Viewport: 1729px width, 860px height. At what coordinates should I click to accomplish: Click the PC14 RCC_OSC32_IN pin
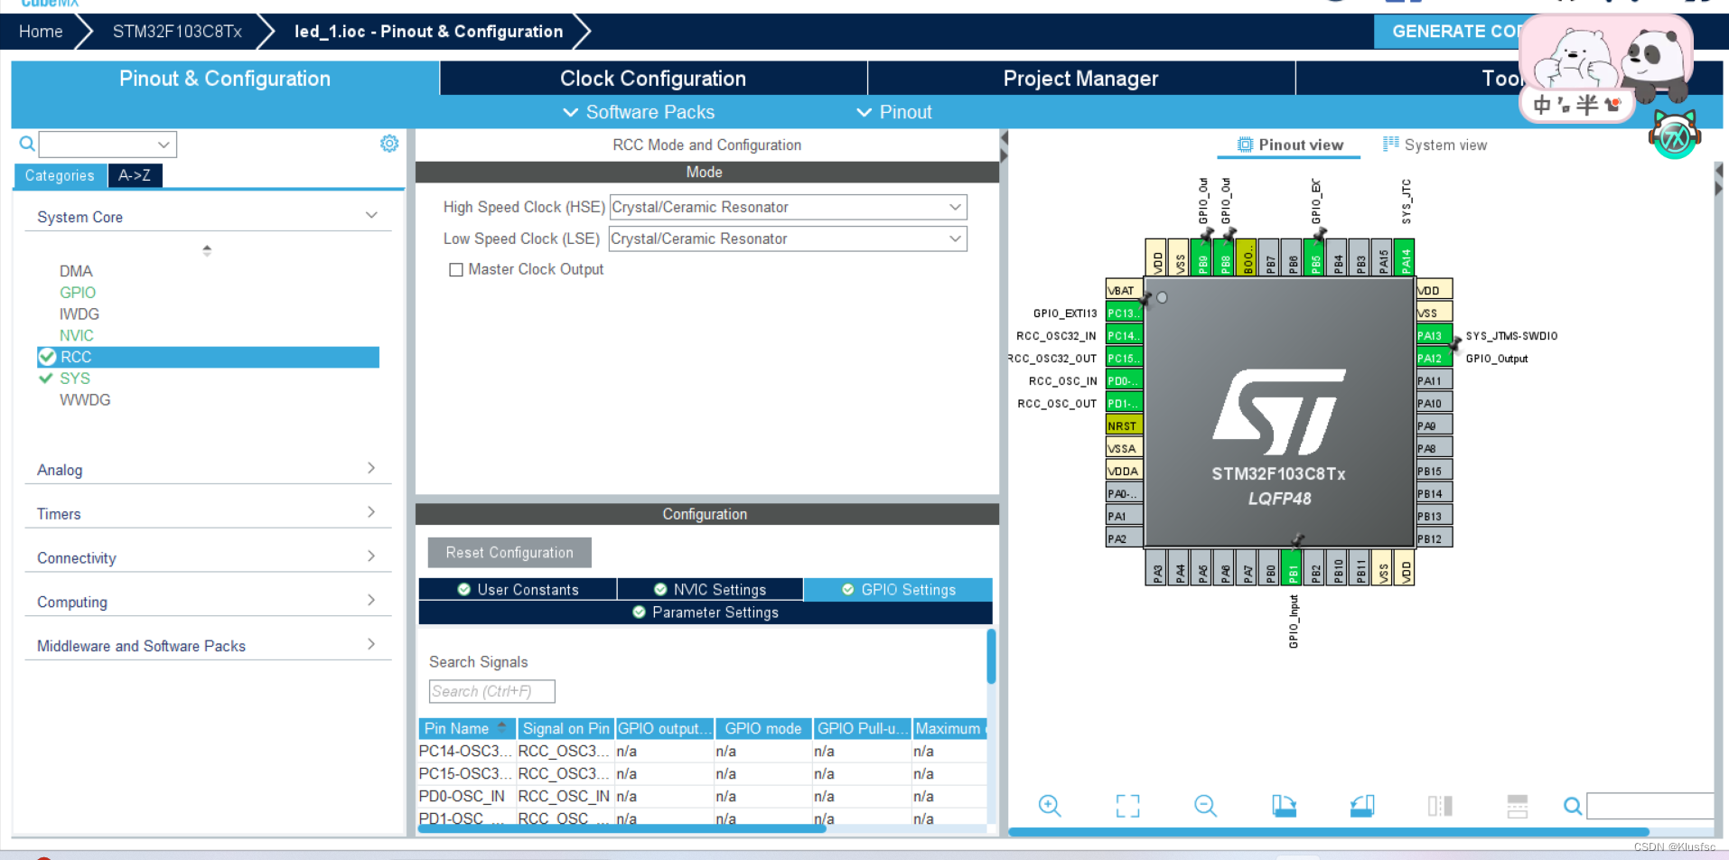[1125, 335]
